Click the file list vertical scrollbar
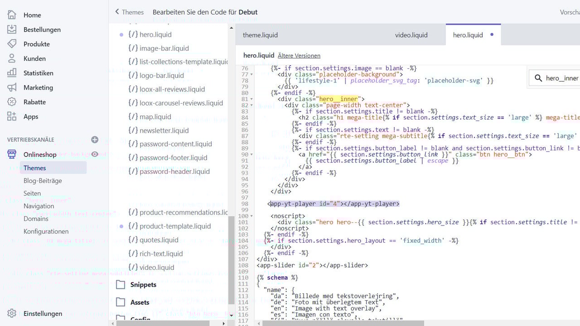The image size is (580, 326). [231, 260]
